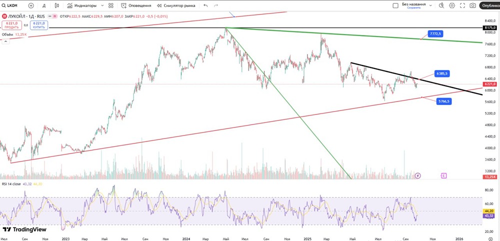This screenshot has height=241, width=500.
Task: Expand the layout management dropdown arrow
Action: click(x=430, y=5)
